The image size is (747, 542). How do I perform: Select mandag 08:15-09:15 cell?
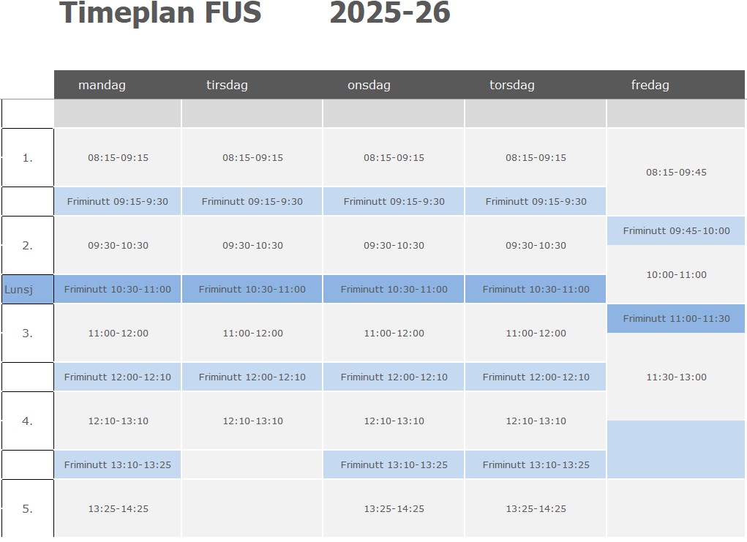click(x=118, y=158)
